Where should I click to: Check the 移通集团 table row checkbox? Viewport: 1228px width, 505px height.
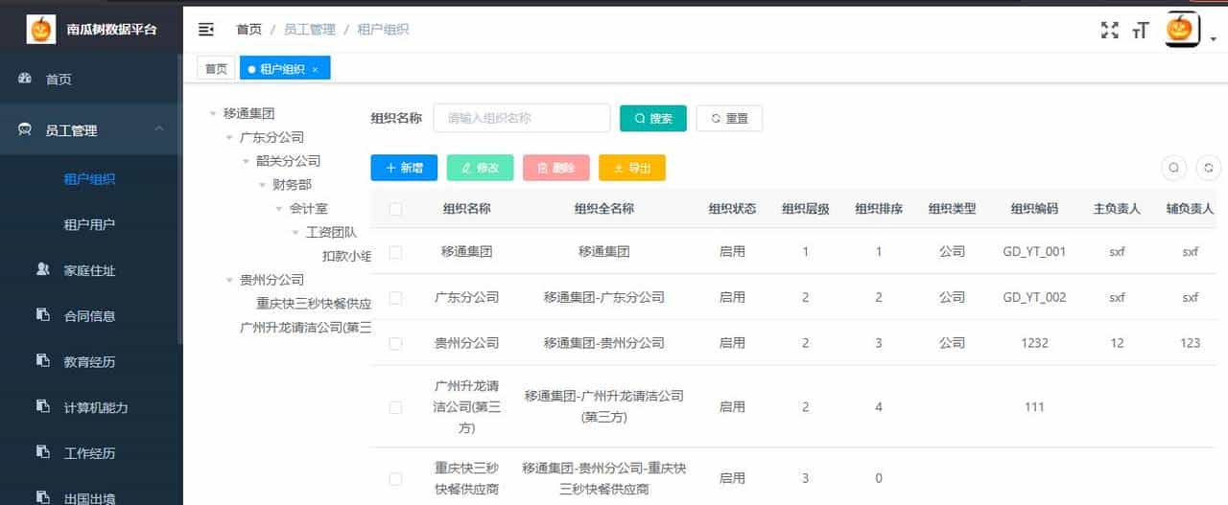tap(395, 252)
